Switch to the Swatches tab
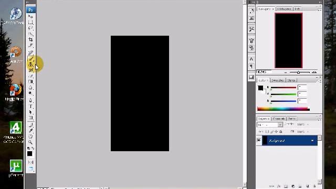The image size is (336, 189). pos(278,80)
